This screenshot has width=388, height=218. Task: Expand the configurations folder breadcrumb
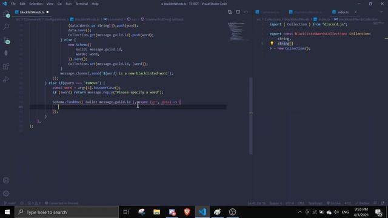pos(55,19)
